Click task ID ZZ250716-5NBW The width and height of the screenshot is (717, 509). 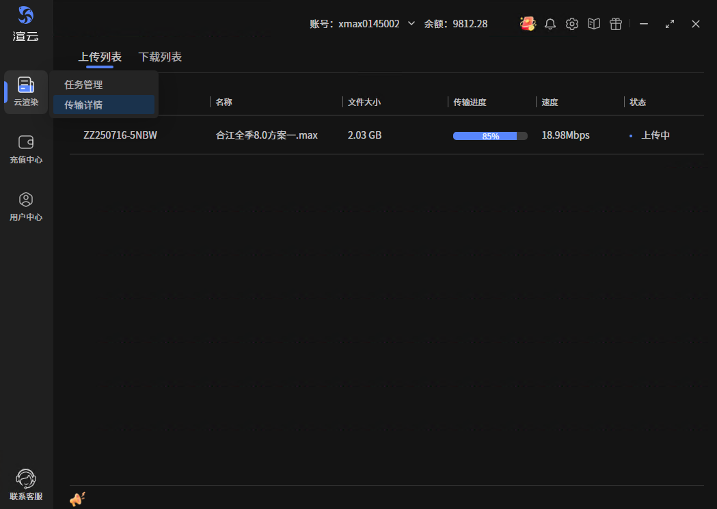[x=120, y=135]
